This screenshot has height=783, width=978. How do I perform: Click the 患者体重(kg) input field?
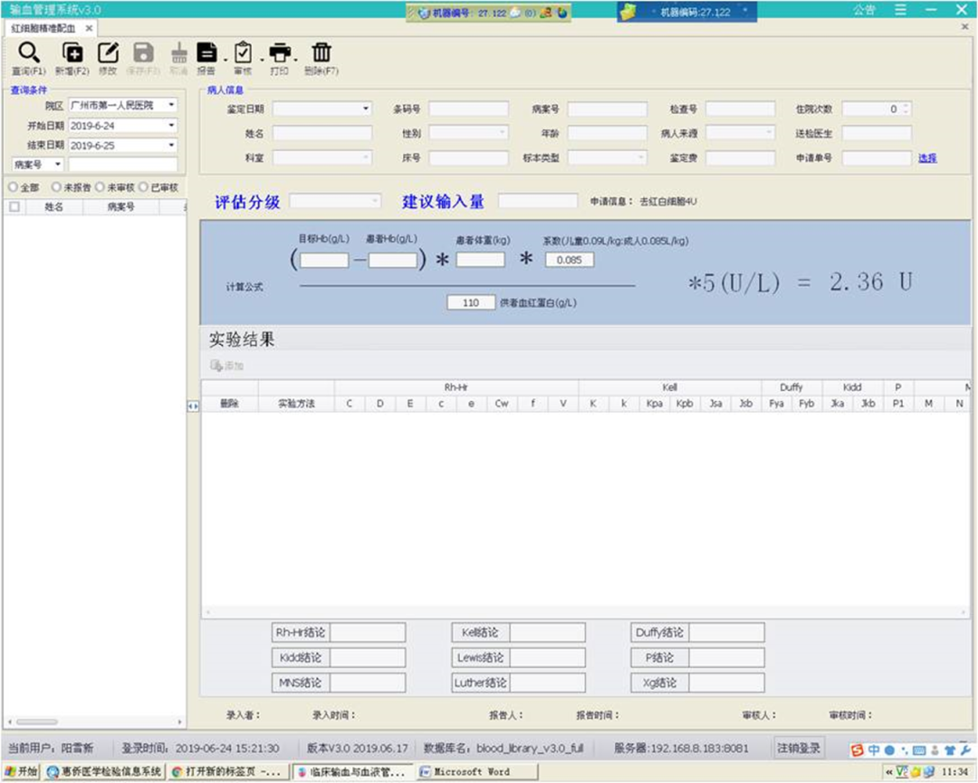[x=480, y=260]
